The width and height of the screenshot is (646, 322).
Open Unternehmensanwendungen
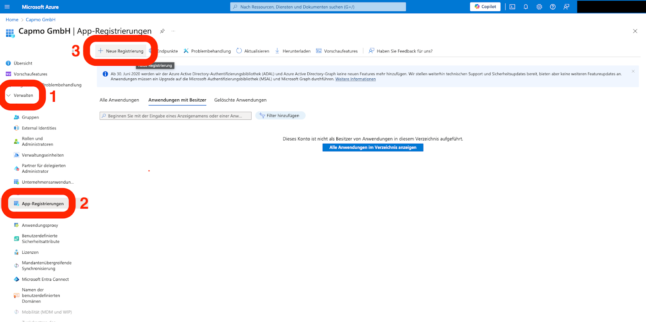(x=48, y=182)
